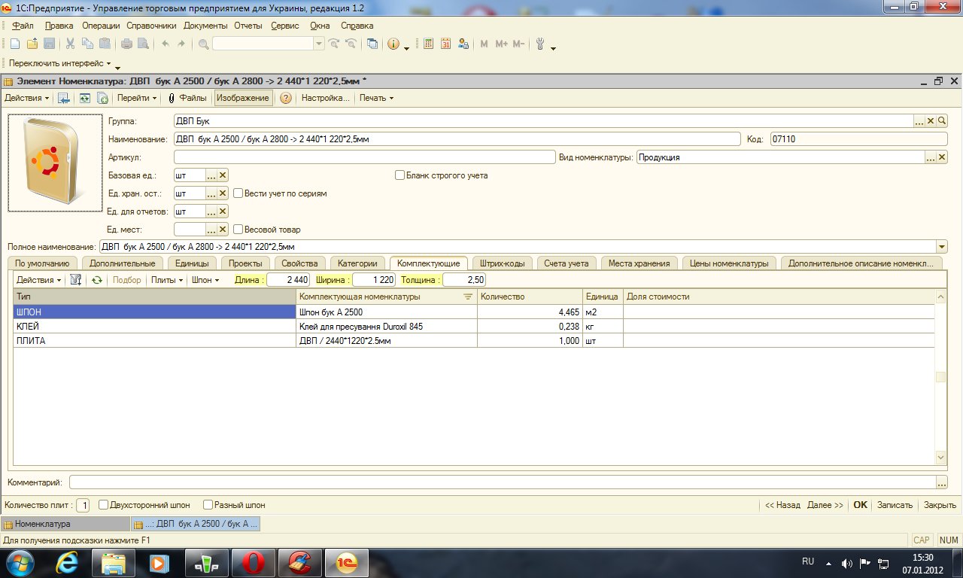Switch to the Штрих-коды tab

(x=502, y=263)
